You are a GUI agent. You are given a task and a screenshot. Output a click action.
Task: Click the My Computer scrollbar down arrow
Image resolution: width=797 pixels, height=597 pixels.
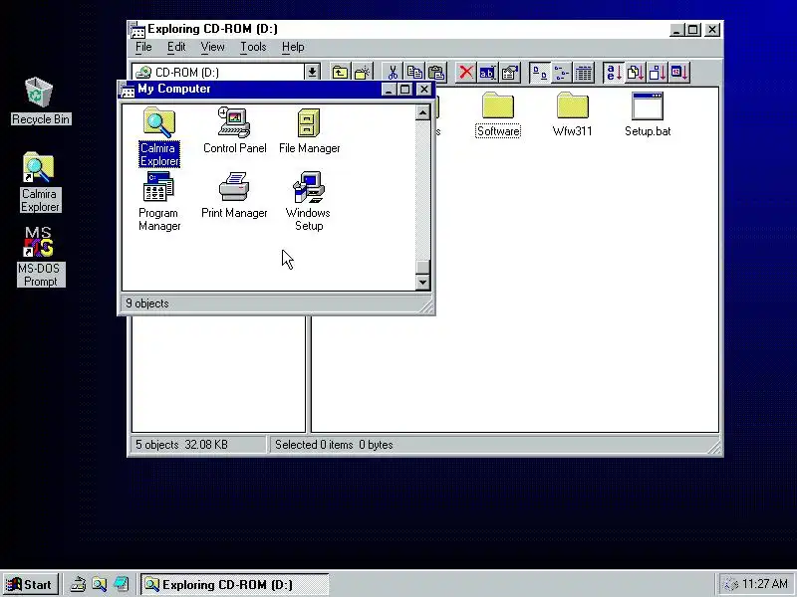click(422, 283)
